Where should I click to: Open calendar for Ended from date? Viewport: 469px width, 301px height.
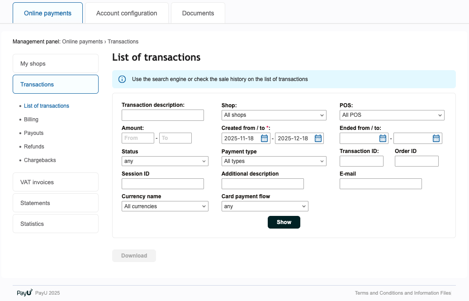[383, 139]
